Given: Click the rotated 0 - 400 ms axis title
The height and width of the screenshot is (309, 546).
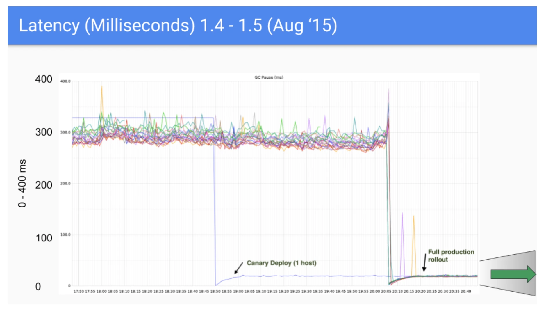Looking at the screenshot, I should tap(22, 183).
